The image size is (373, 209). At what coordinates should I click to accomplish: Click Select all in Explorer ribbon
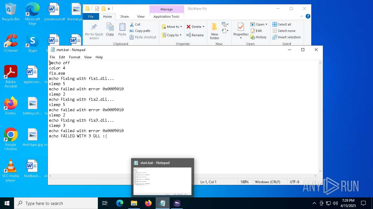coord(282,24)
